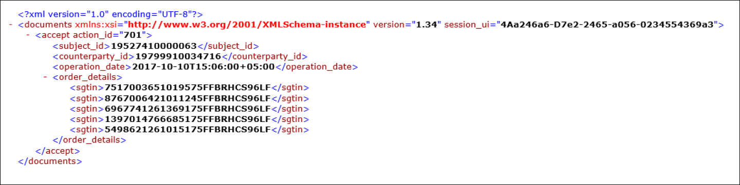Select the sgtin value starting with 7517
The width and height of the screenshot is (740, 185).
click(188, 88)
